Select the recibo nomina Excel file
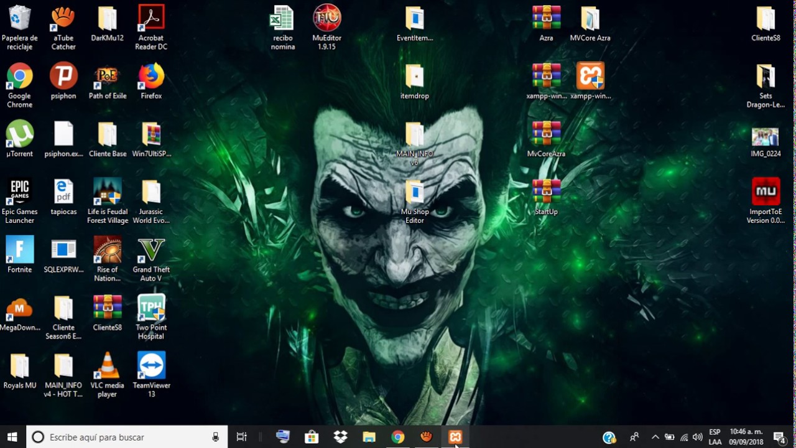The width and height of the screenshot is (796, 448). tap(282, 27)
